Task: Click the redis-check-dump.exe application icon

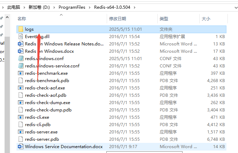Action: click(x=21, y=103)
